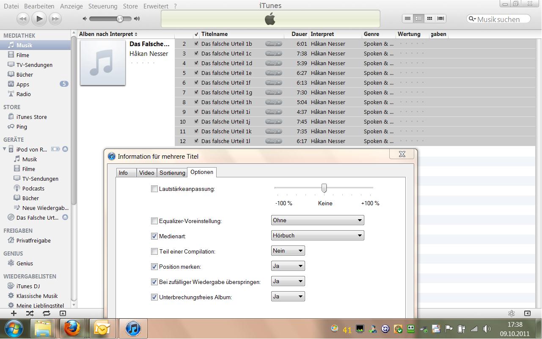
Task: Toggle the iTunes sidebar panel button
Action: tap(527, 314)
